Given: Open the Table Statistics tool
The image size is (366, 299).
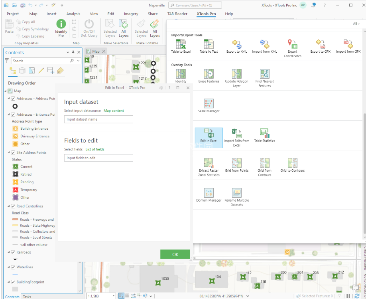Looking at the screenshot, I should (264, 136).
